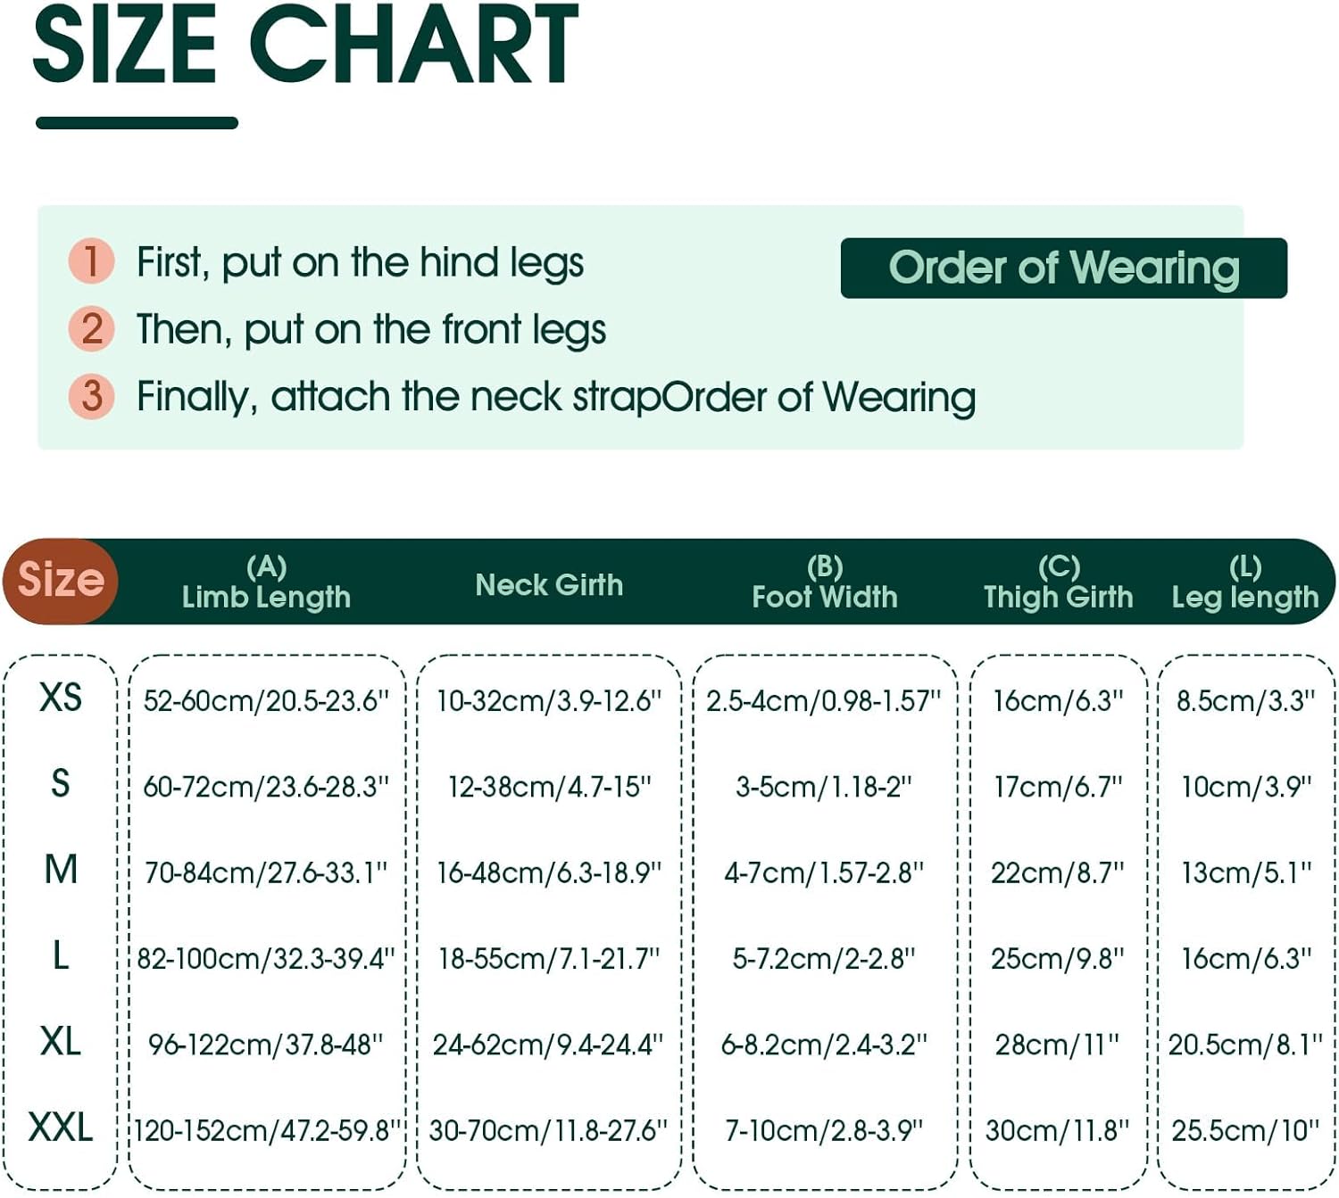Click the 25cm/9.8" thigh girth value
The width and height of the screenshot is (1339, 1198).
point(1057,959)
